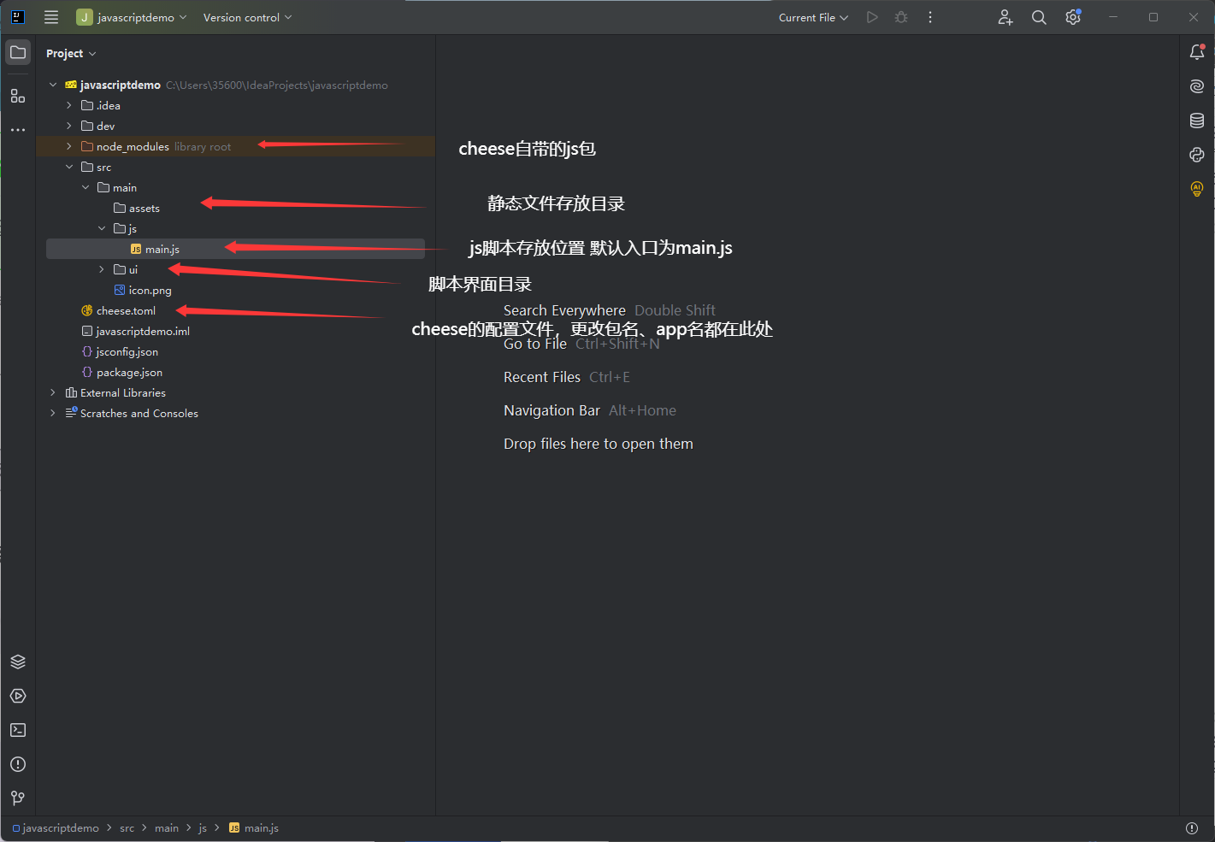
Task: Expand External Libraries node
Action: (53, 392)
